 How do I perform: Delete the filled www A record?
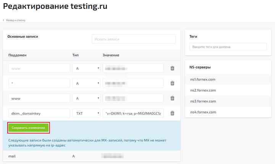(x=172, y=98)
